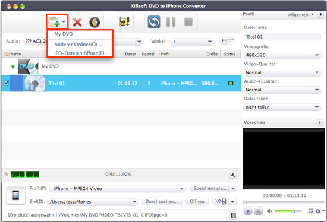Click the 01:13:12 duration of Titel 01
This screenshot has width=327, height=222.
point(127,83)
